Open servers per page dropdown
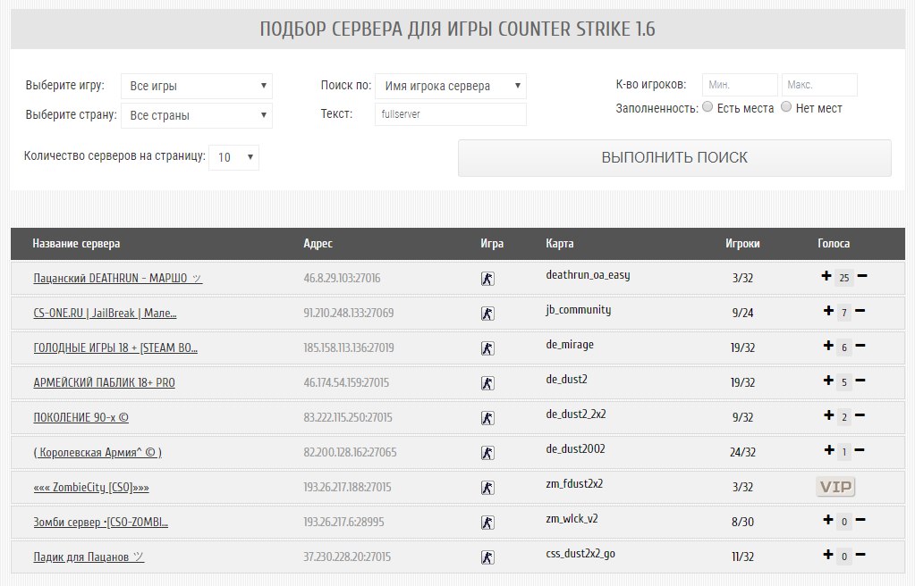 (x=233, y=157)
